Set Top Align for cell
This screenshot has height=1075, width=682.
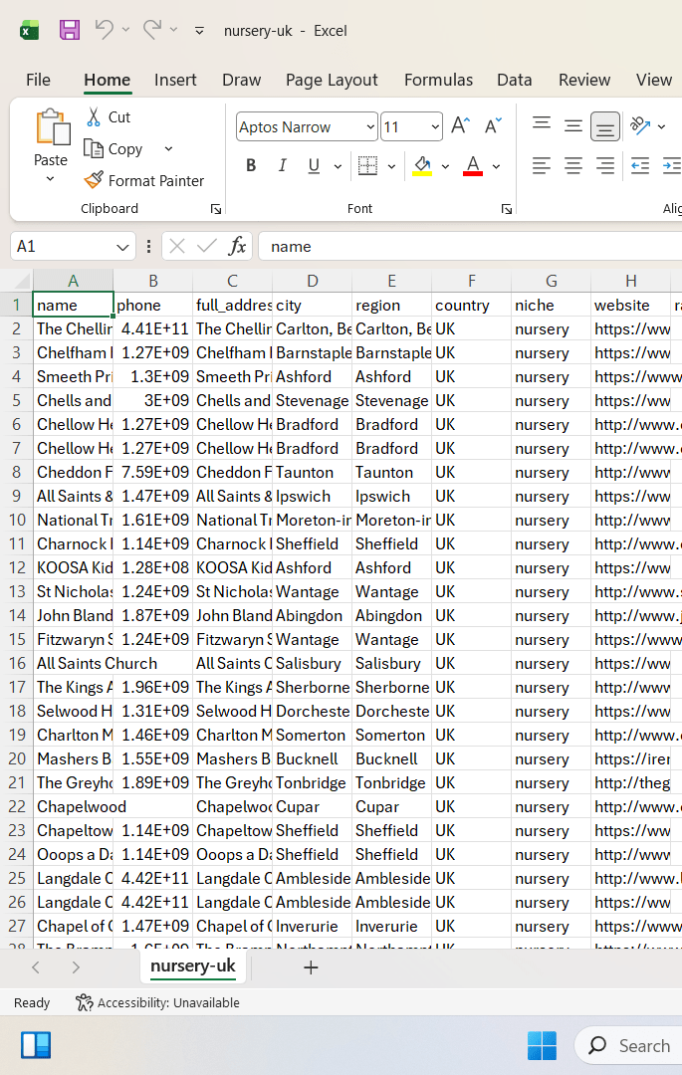(542, 125)
